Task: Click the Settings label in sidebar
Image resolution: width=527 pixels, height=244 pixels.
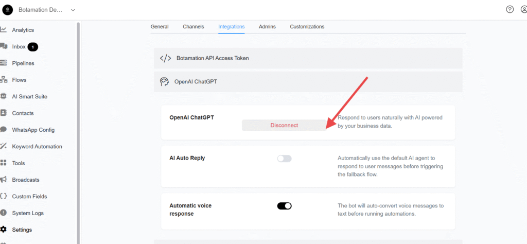Action: (x=22, y=230)
